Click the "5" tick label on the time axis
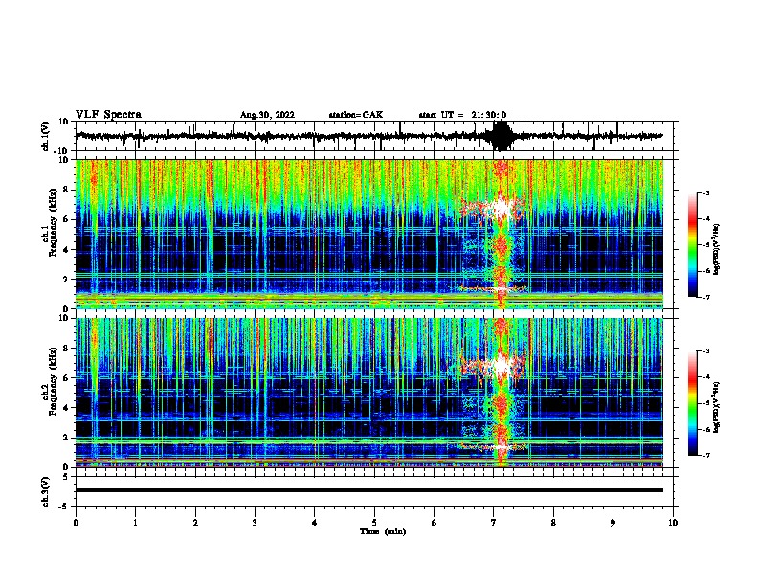 click(x=374, y=523)
